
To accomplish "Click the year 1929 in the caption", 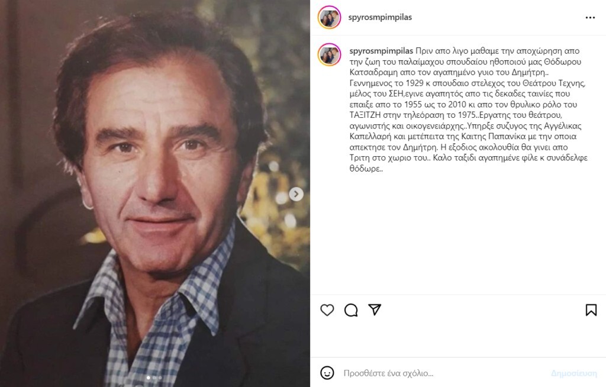I will pos(415,83).
